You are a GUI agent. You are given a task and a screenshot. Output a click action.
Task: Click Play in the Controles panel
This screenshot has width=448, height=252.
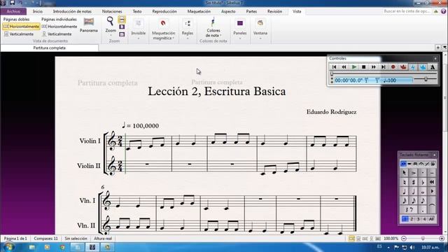tap(354, 67)
